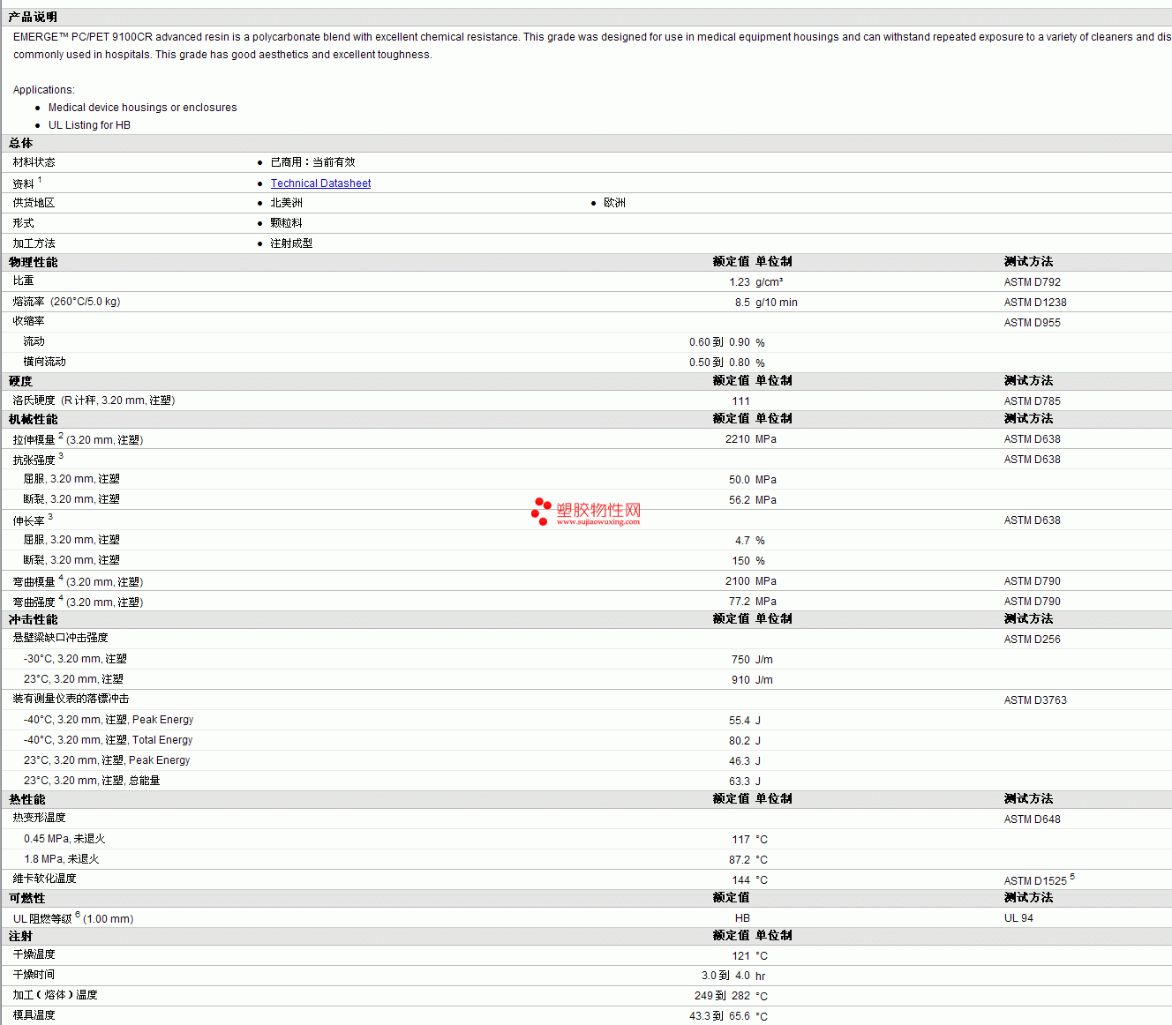
Task: Click ASTM D955 shrinkage test method
Action: pyautogui.click(x=1032, y=323)
